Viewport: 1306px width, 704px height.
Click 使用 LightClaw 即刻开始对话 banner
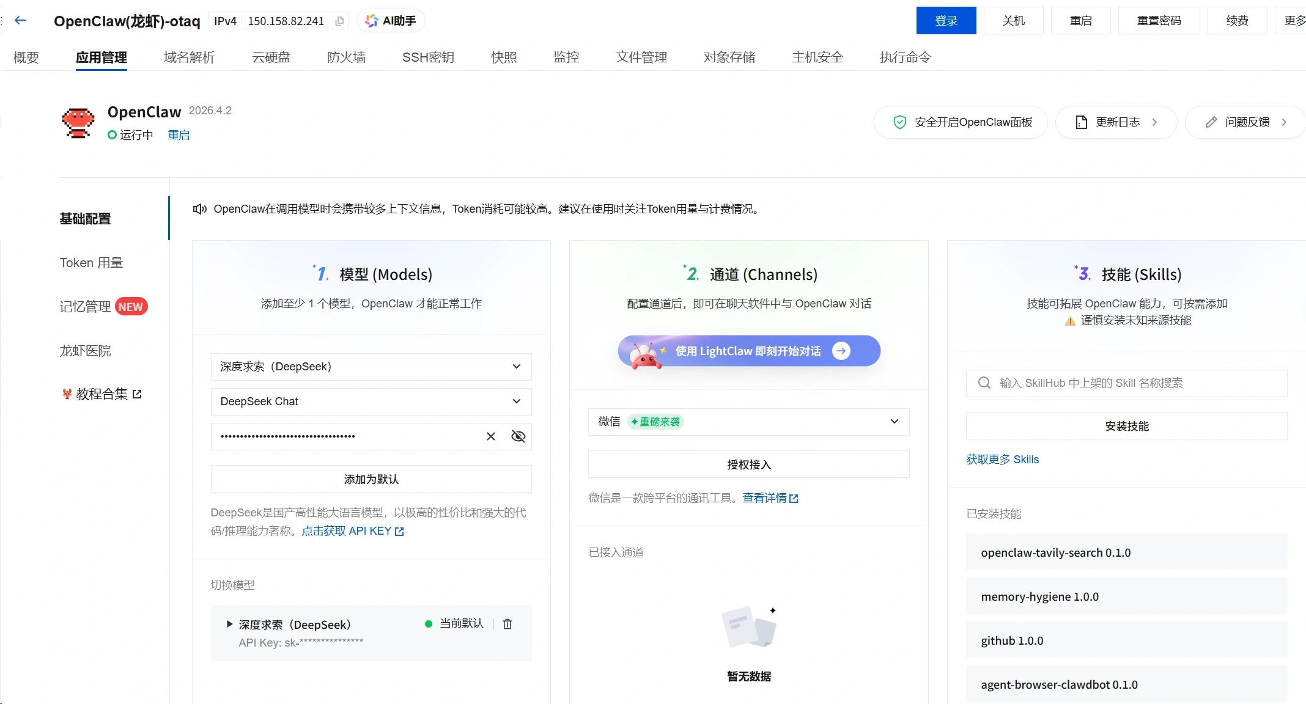click(749, 351)
